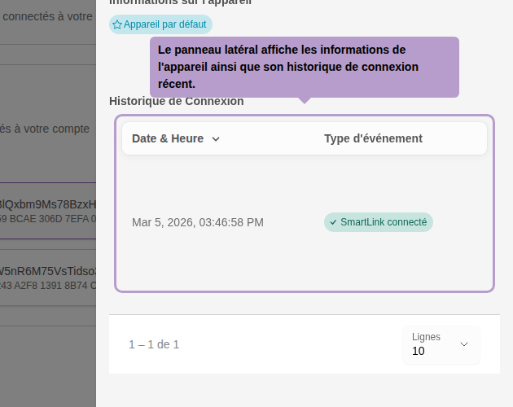Click the 1 – 1 de 1 pagination text
Image resolution: width=513 pixels, height=407 pixels.
click(x=154, y=344)
